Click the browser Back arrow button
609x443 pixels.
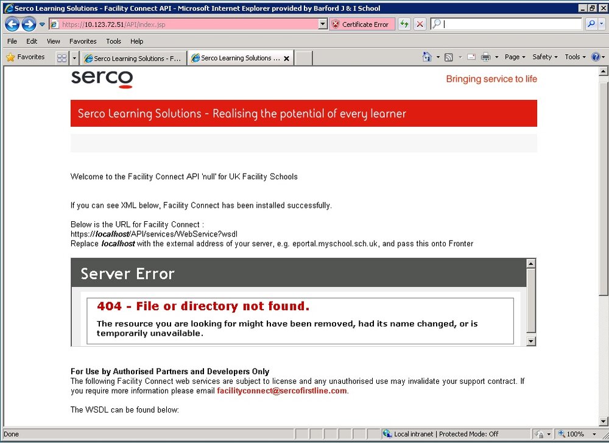(12, 24)
